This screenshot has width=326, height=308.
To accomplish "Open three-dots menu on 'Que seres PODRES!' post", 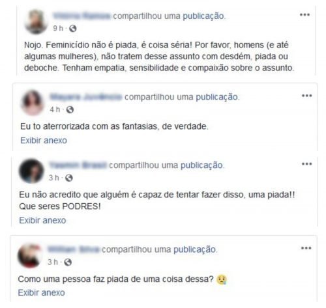I will coord(306,164).
